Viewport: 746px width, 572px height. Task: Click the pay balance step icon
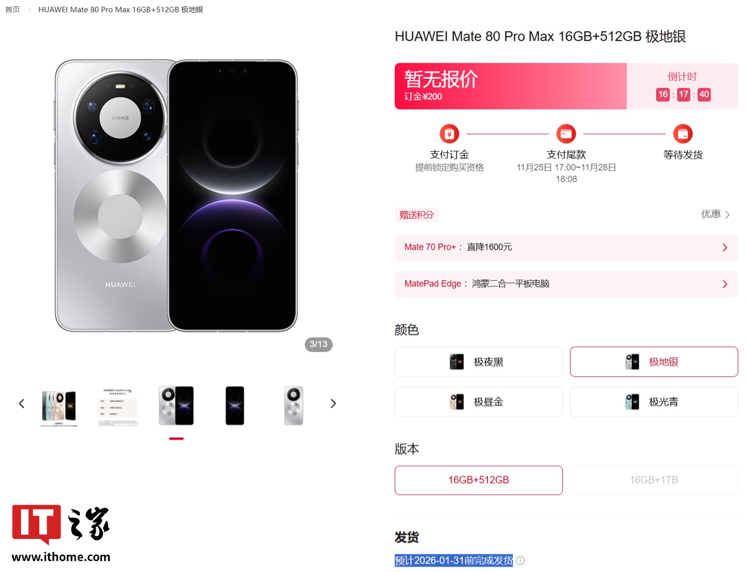(566, 134)
